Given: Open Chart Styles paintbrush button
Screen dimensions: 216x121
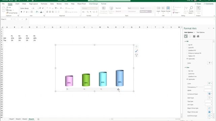Looking at the screenshot, I should tap(136, 51).
